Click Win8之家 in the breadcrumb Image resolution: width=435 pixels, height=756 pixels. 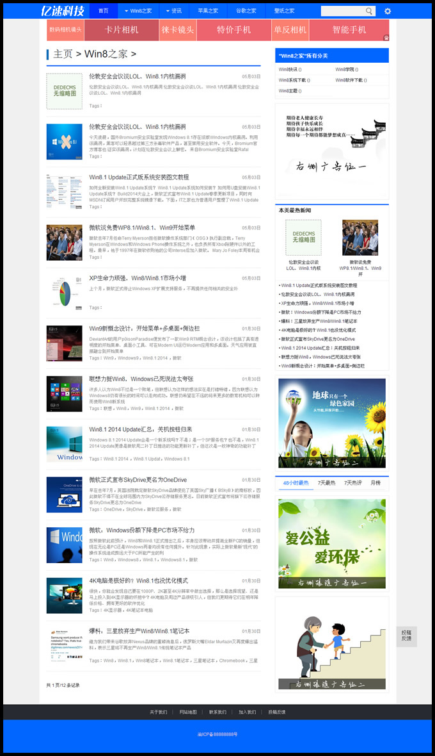point(106,54)
